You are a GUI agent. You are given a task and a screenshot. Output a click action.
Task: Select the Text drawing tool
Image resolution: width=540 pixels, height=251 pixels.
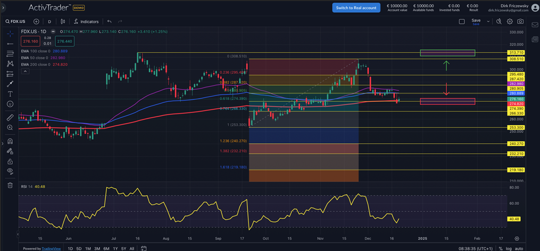(10, 94)
